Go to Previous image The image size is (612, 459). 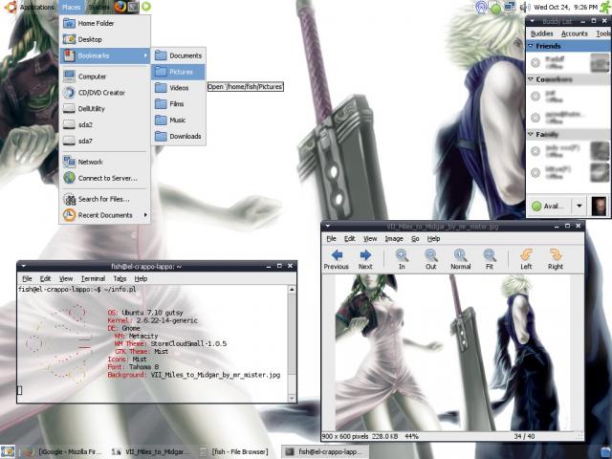(x=336, y=260)
